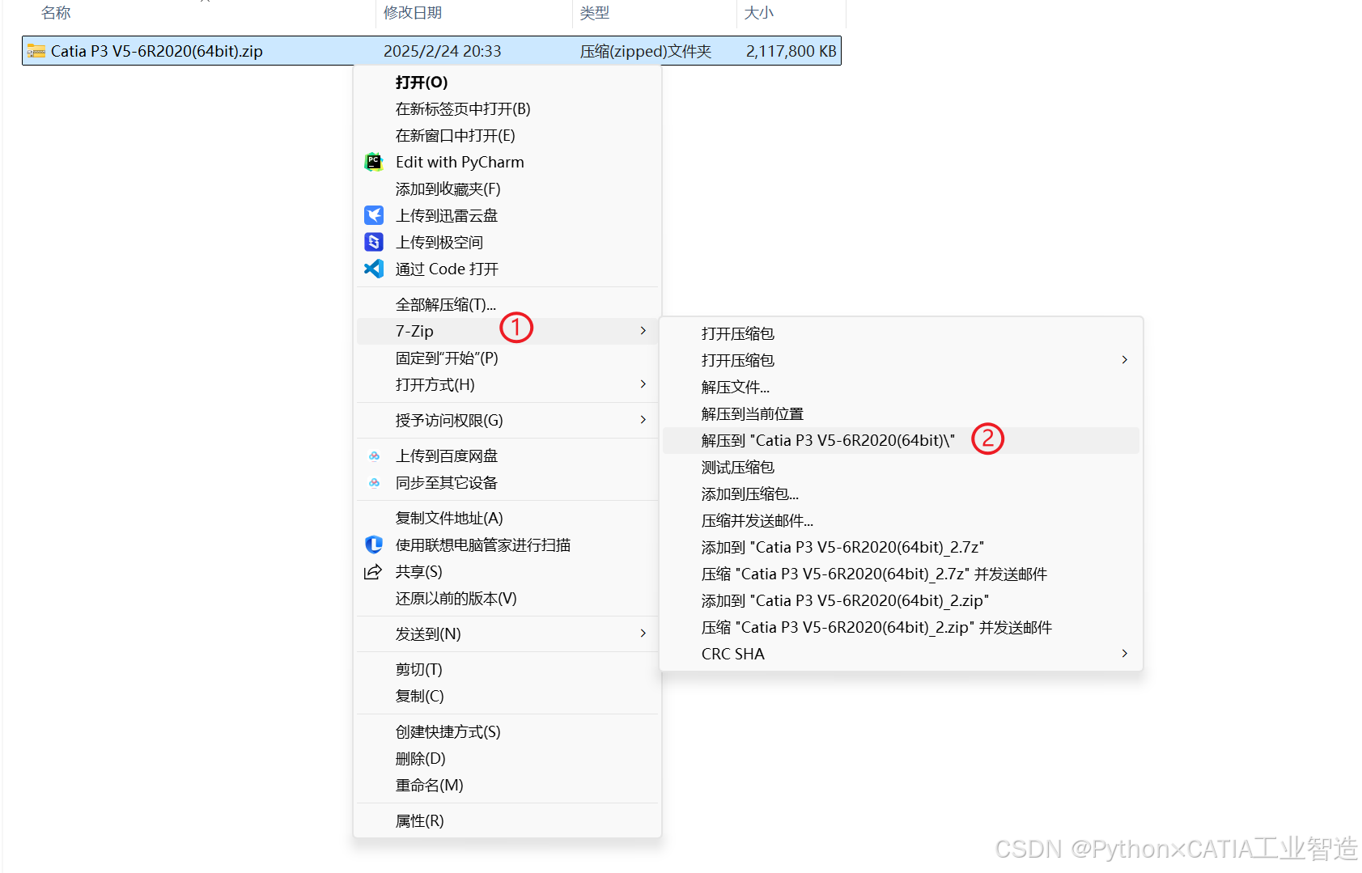The height and width of the screenshot is (873, 1362).
Task: Expand the 打开方式(H) submenu arrow
Action: click(x=643, y=384)
